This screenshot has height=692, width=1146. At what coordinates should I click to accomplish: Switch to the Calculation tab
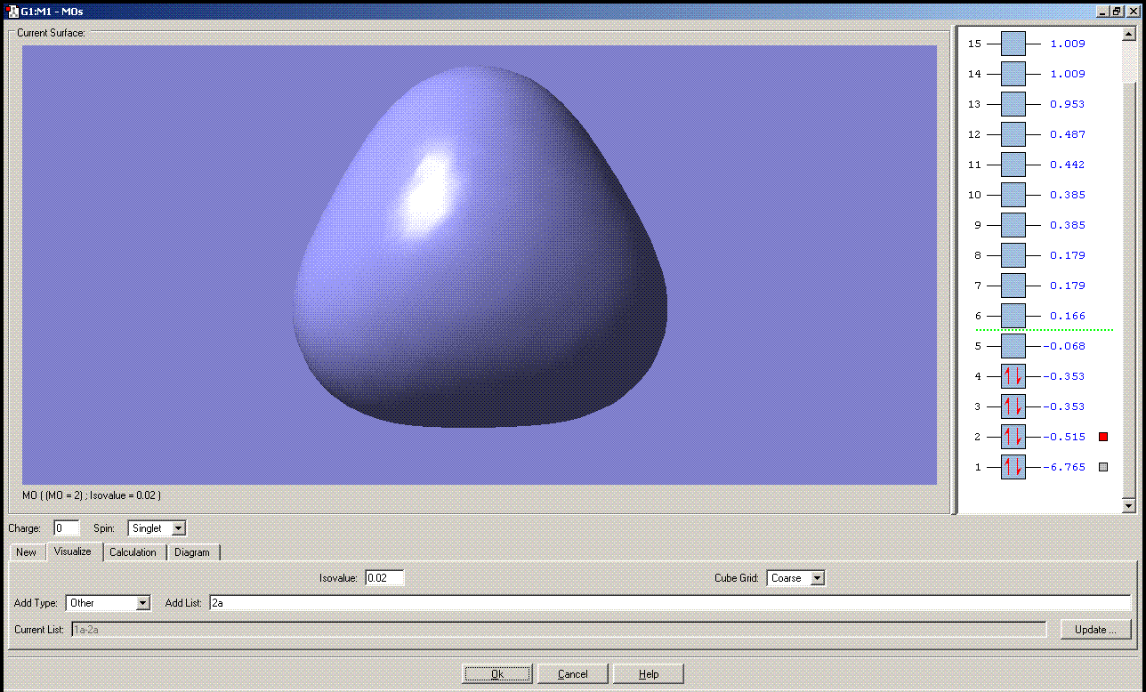click(x=133, y=552)
